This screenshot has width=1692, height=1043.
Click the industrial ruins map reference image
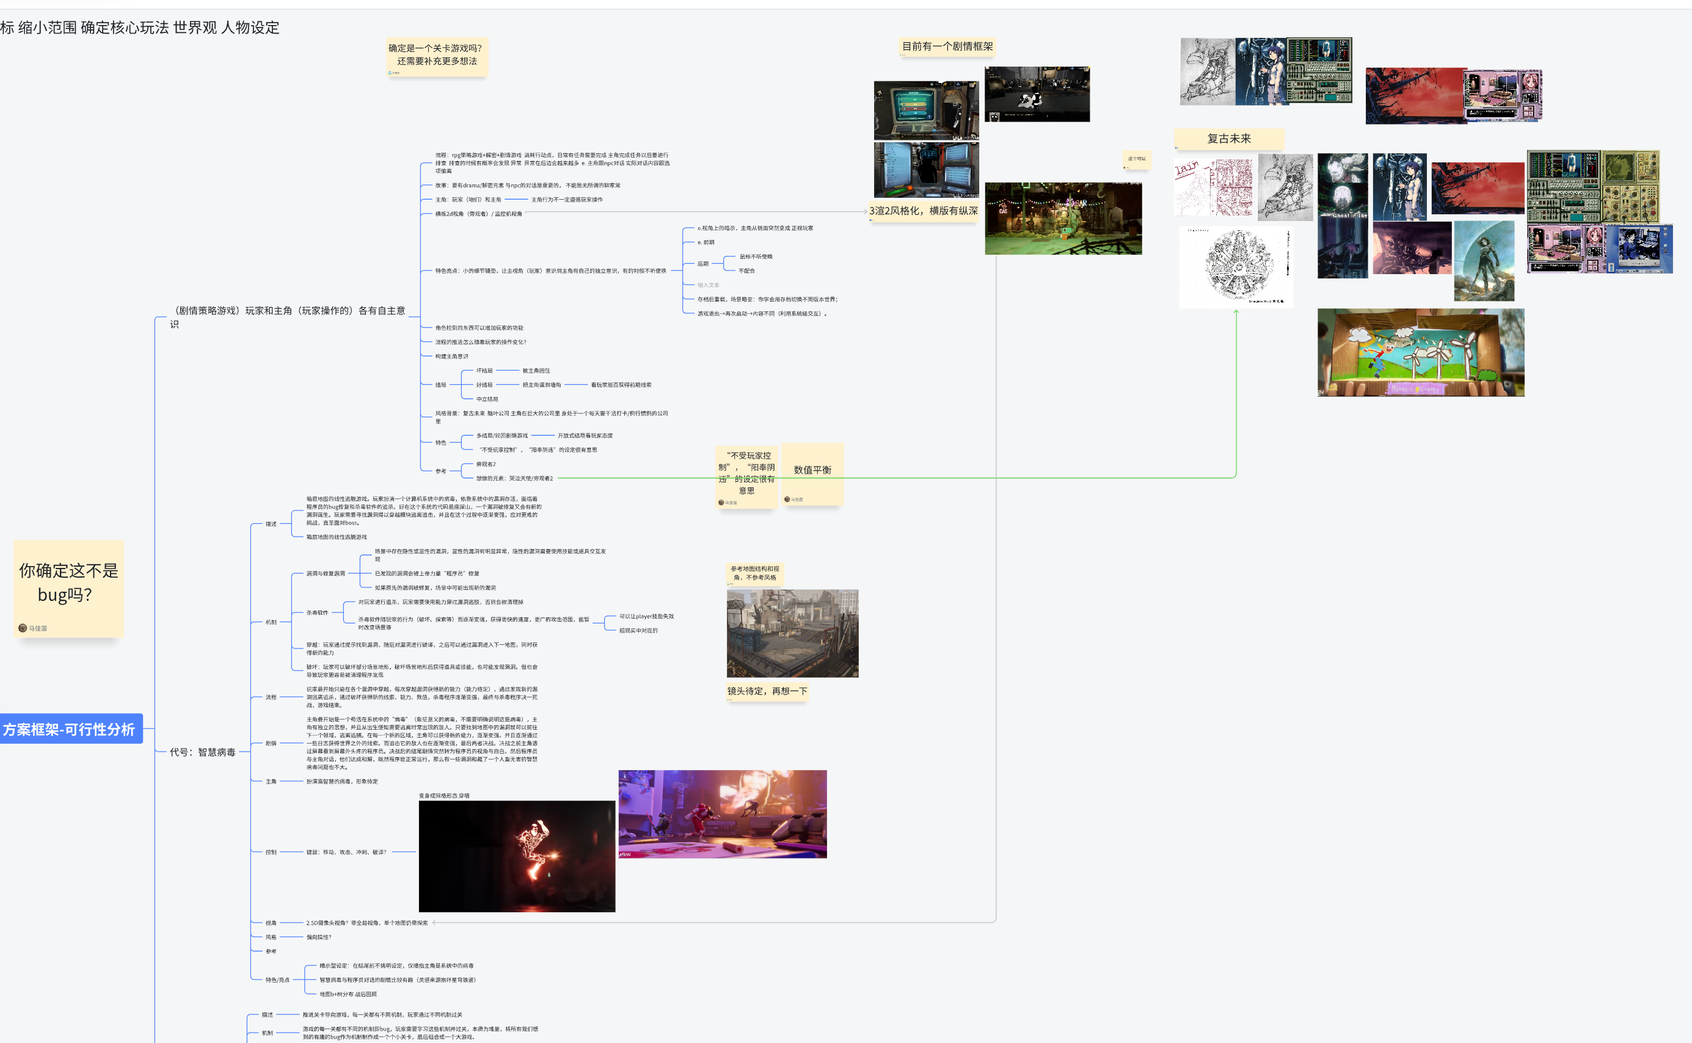(x=792, y=633)
